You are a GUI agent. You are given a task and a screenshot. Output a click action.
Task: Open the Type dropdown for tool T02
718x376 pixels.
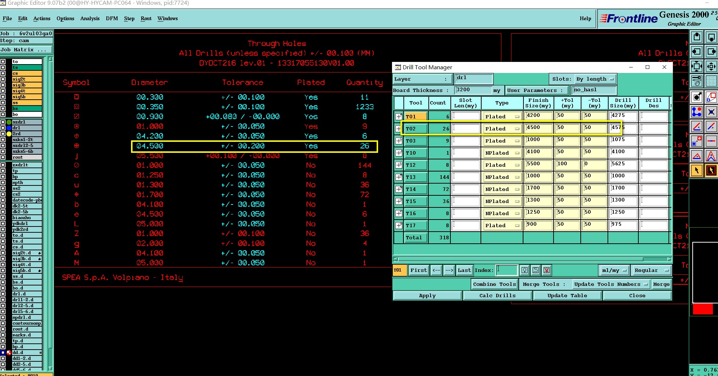(x=502, y=129)
